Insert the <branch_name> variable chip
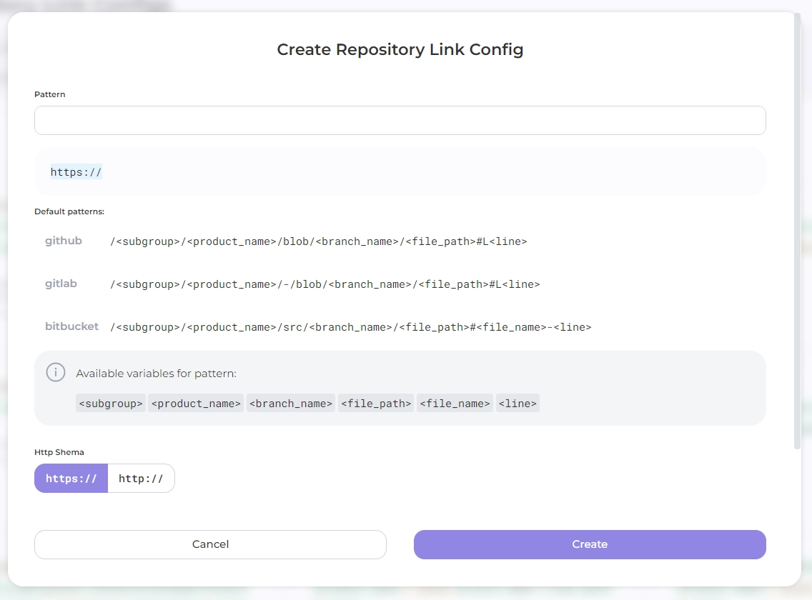 (291, 404)
